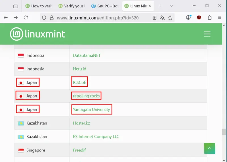Click Indonesia flag in DatautamaNET row
The image size is (227, 162).
(x=21, y=55)
